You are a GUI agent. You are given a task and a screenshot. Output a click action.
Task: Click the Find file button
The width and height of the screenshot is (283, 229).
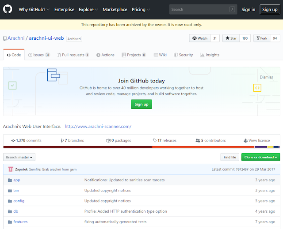click(x=230, y=157)
